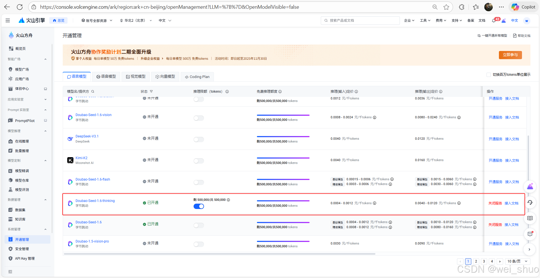
Task: Open 安全管理 in sidebar
Action: (x=22, y=249)
